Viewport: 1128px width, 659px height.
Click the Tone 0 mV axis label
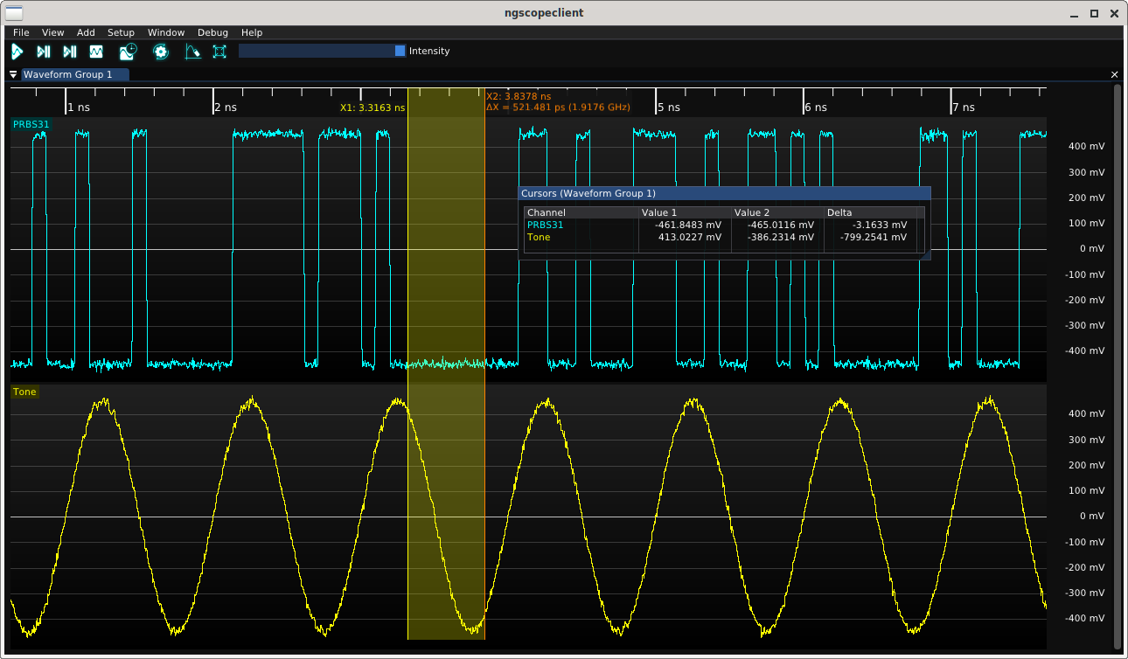point(1091,516)
